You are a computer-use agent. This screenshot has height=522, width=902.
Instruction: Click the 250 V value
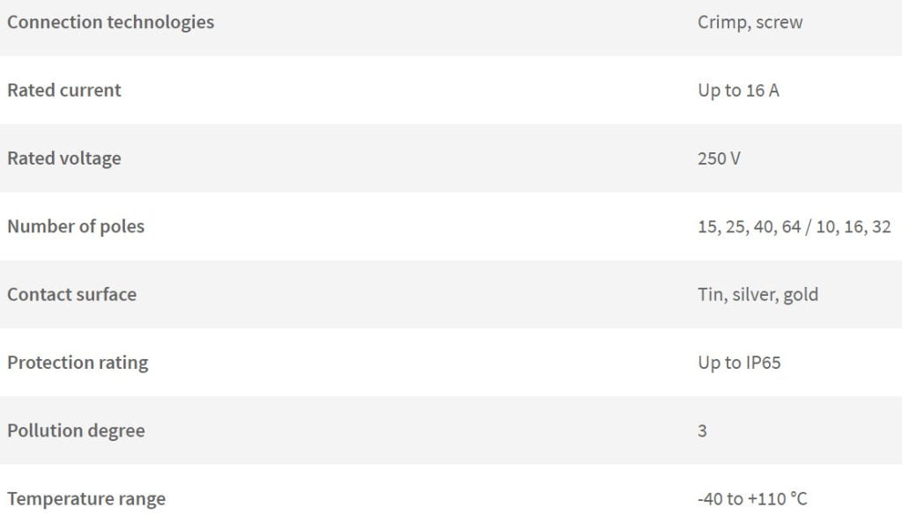(719, 158)
